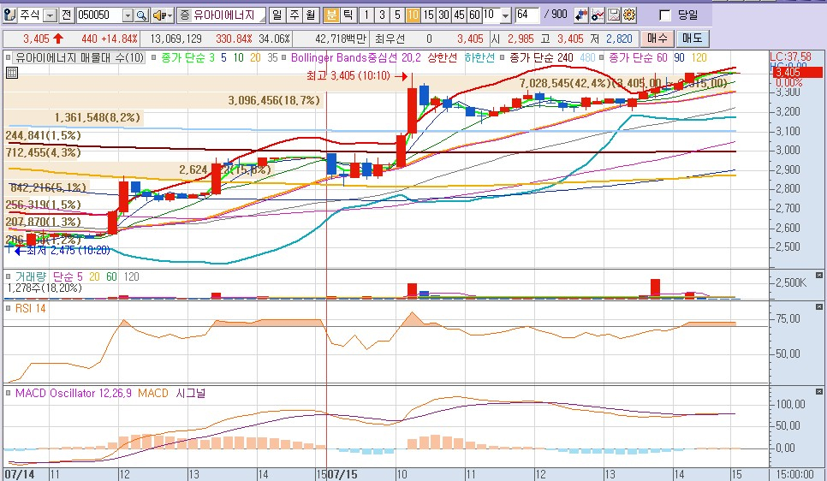Open the 주식 market type dropdown
This screenshot has height=481, width=827.
pyautogui.click(x=50, y=15)
